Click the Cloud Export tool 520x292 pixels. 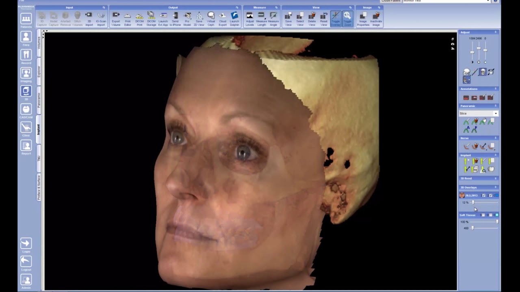(x=223, y=19)
